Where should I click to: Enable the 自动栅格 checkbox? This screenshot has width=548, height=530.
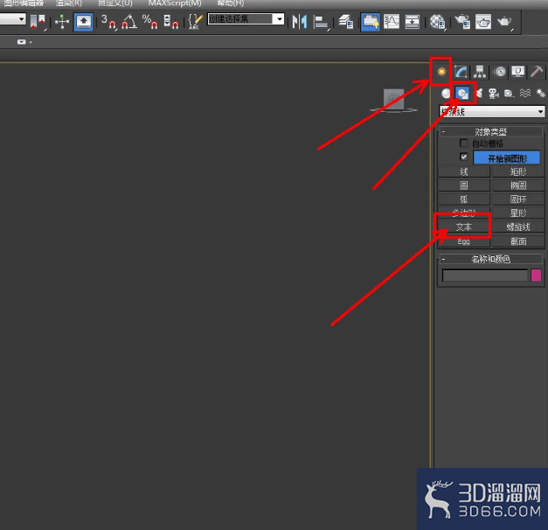tap(463, 143)
